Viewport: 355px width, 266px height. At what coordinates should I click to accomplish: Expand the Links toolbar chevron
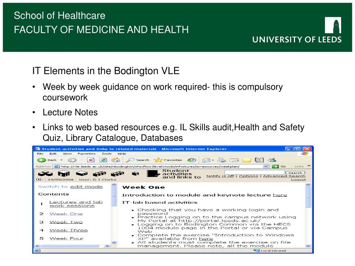tap(309, 166)
